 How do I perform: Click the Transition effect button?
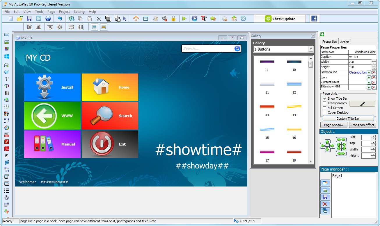tap(362, 125)
